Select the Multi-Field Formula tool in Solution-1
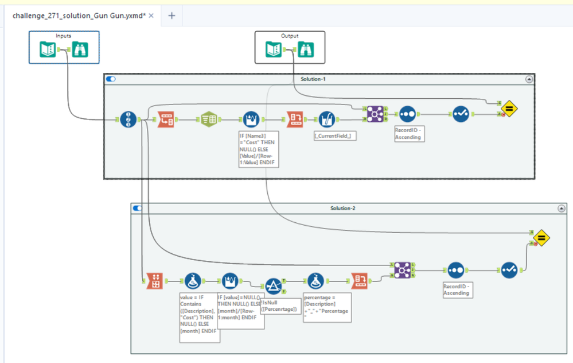Viewport: 573px width, 363px height. point(327,119)
